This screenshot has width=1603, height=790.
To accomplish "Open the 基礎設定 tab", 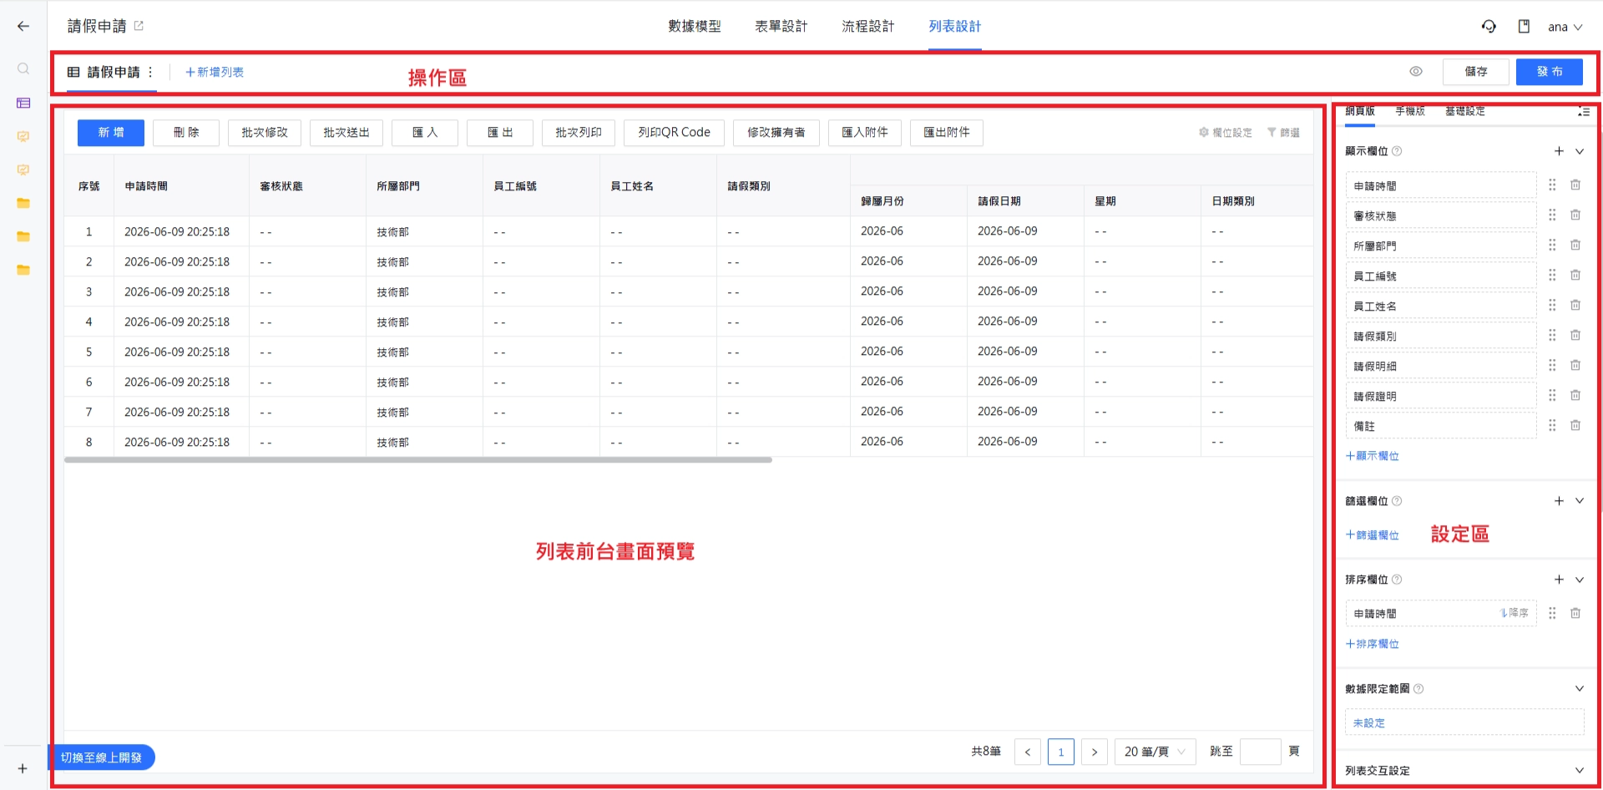I will pos(1465,111).
